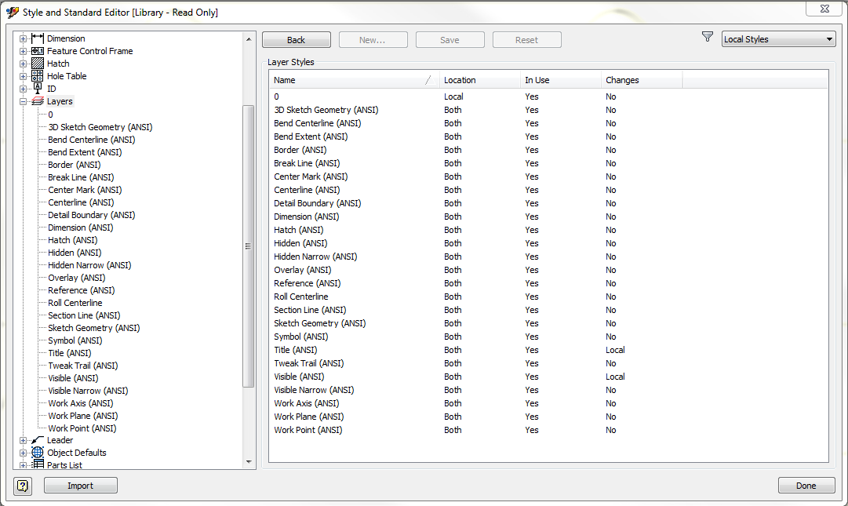Expand the Dimension tree node
Viewport: 848px width, 506px height.
click(x=23, y=38)
